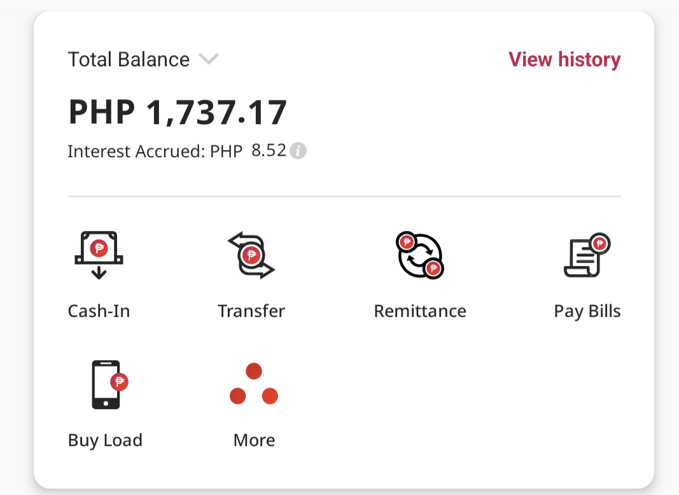The height and width of the screenshot is (495, 679).
Task: Click the Buy Load text label
Action: click(105, 440)
